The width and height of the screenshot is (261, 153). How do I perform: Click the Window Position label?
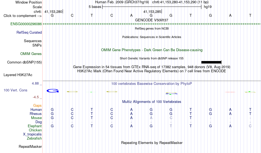coord(29,2)
